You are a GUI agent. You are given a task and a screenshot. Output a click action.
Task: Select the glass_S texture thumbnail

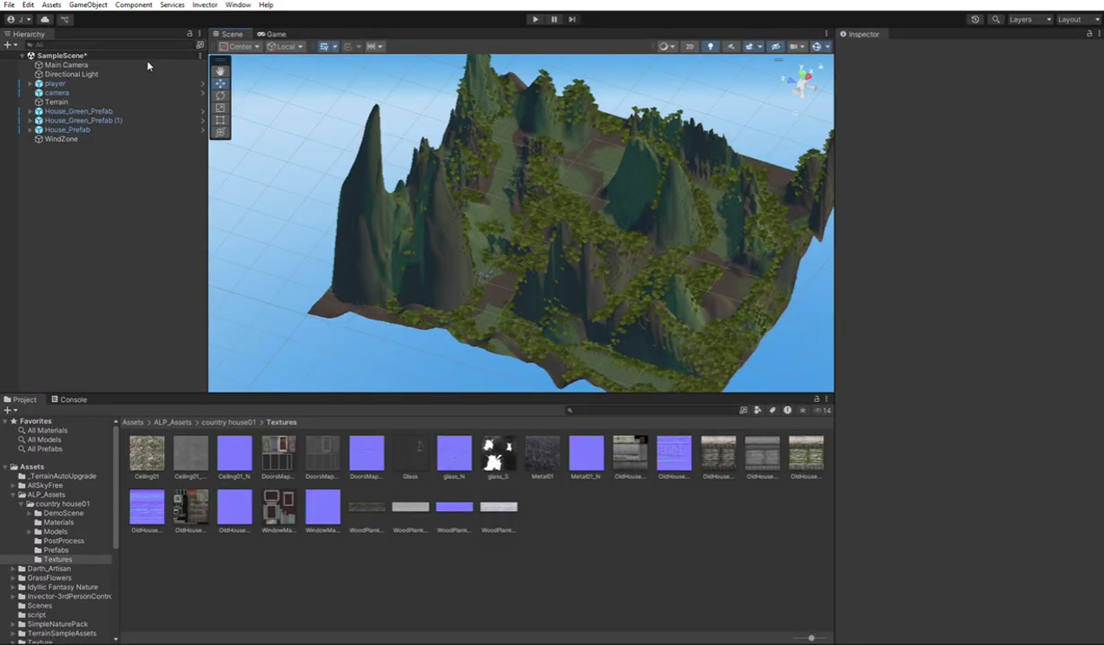(x=499, y=454)
